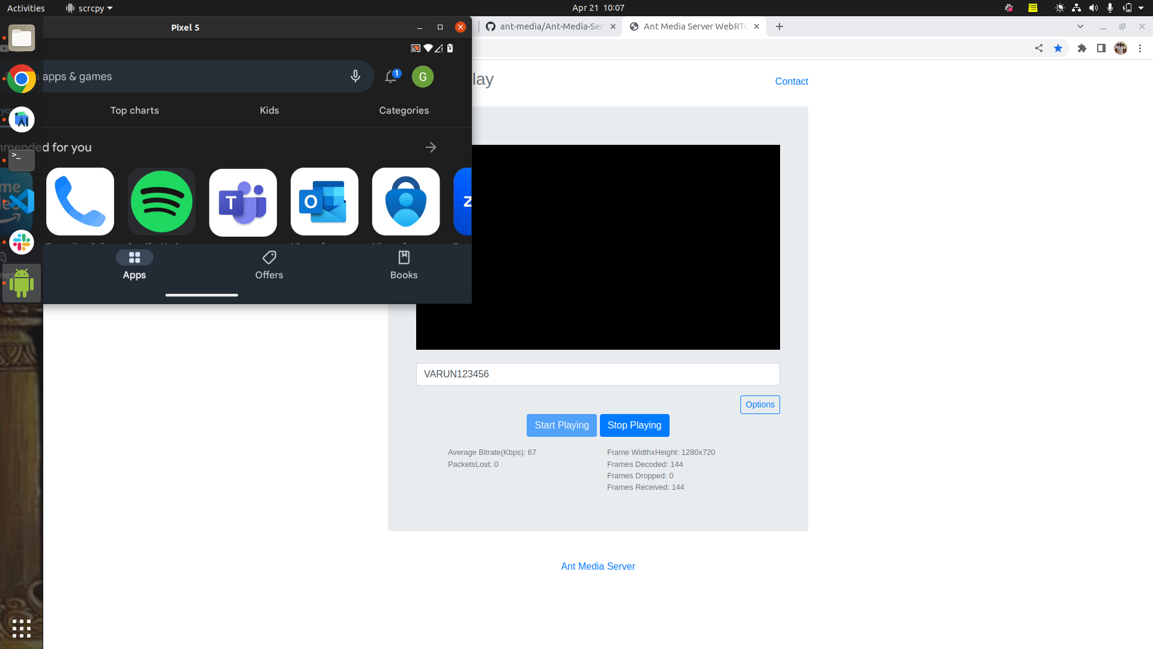Switch to the Kids tab in Play Store
This screenshot has height=649, width=1153.
(x=269, y=110)
